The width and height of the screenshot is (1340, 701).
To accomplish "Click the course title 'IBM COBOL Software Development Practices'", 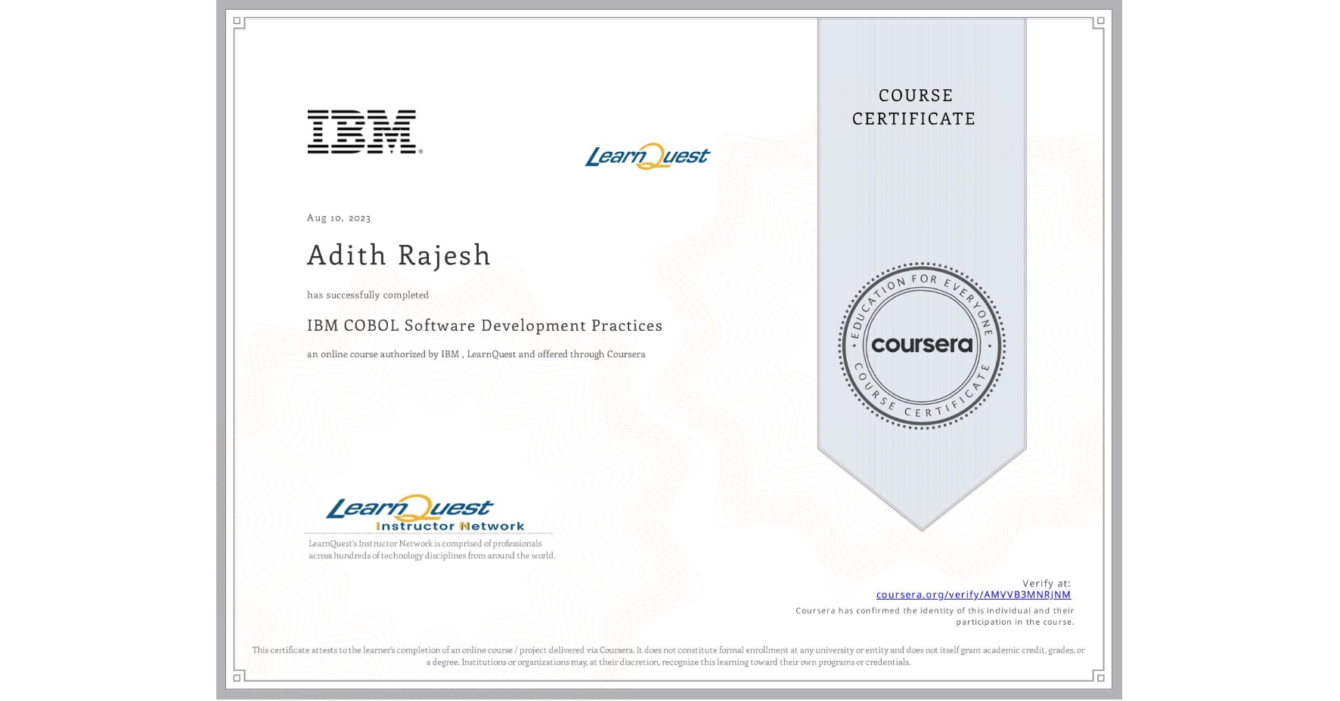I will point(485,326).
